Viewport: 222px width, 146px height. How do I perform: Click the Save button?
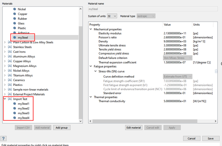[211, 139]
